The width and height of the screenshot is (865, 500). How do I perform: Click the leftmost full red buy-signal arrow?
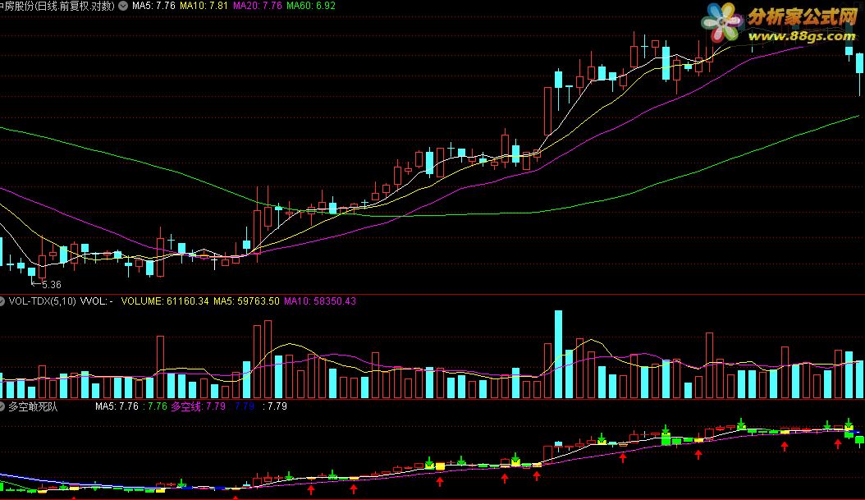pos(311,489)
